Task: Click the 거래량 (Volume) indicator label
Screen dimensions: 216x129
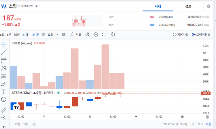Action: [22, 43]
